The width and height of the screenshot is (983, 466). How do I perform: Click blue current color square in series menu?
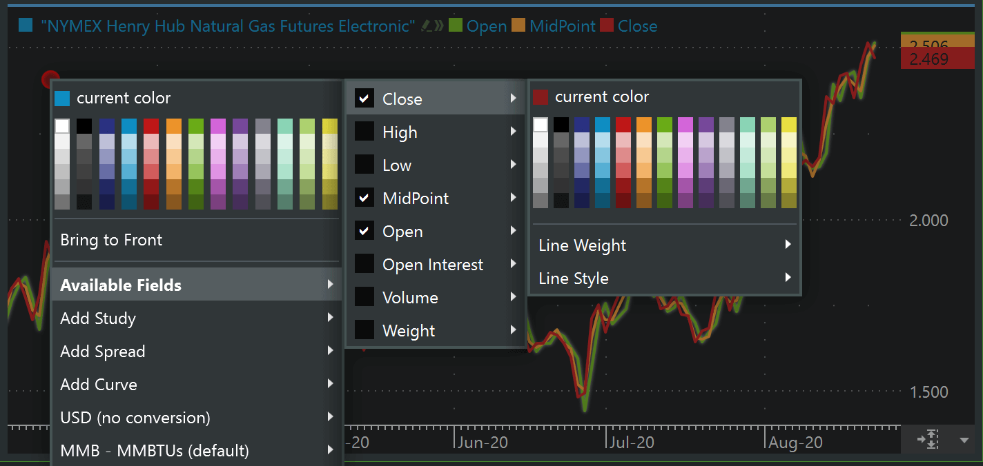[x=62, y=98]
